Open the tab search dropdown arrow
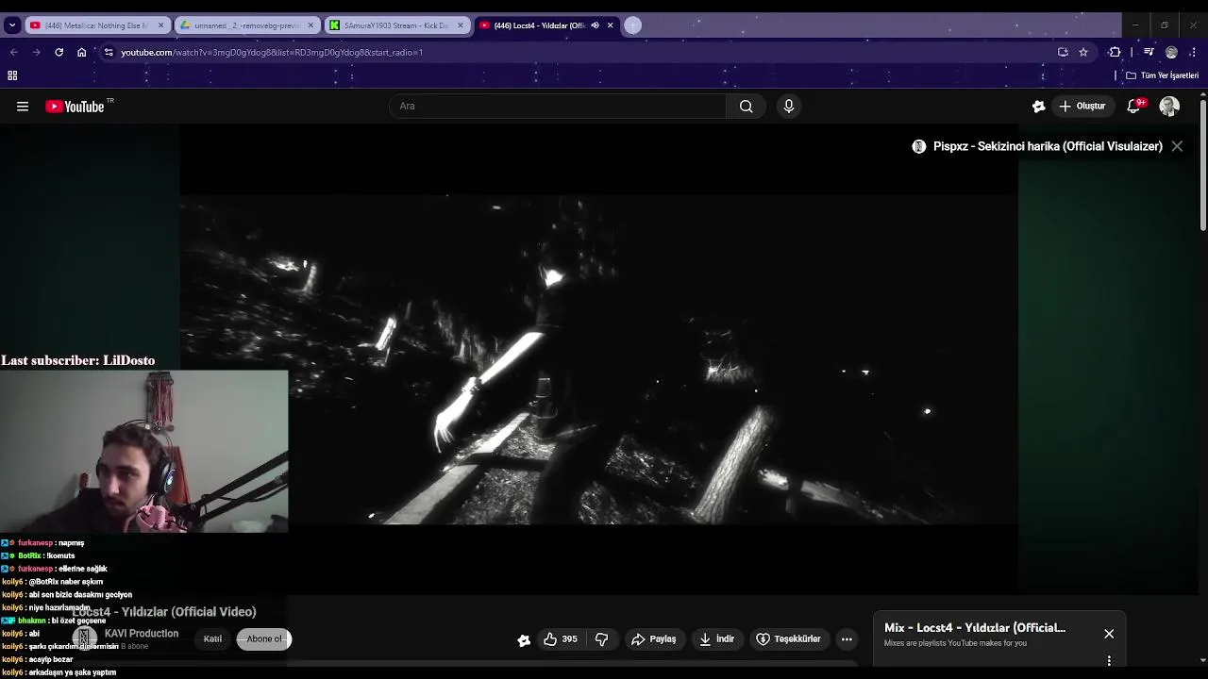The image size is (1208, 679). (x=12, y=25)
